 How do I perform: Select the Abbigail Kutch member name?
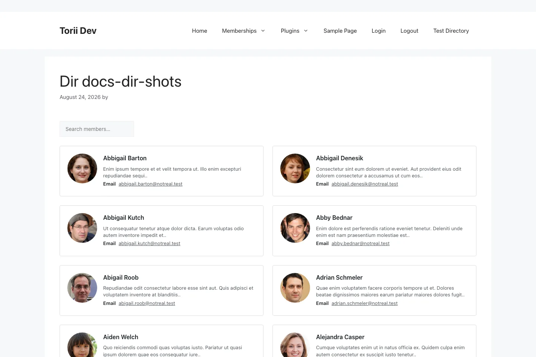coord(124,218)
